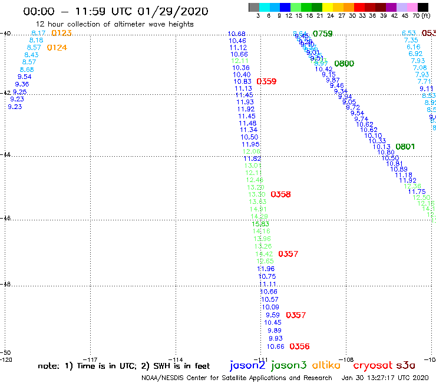Click the red time label 0359
436x383 pixels.
(266, 81)
